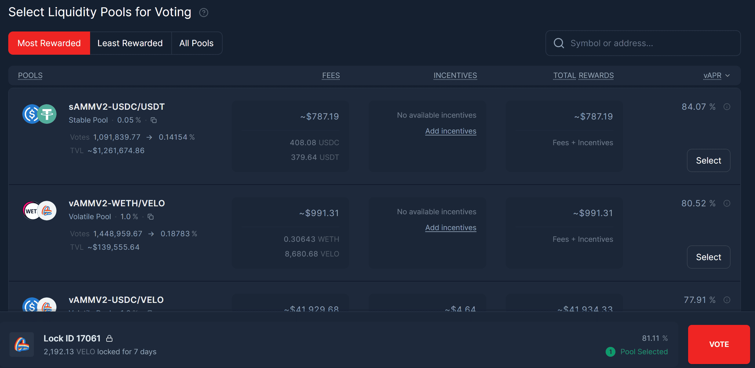Sort by the vAPR column chevron
This screenshot has width=755, height=368.
pos(728,75)
